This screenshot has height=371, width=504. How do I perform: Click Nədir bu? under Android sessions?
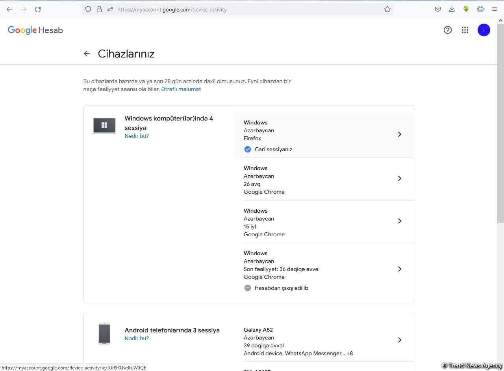point(137,338)
